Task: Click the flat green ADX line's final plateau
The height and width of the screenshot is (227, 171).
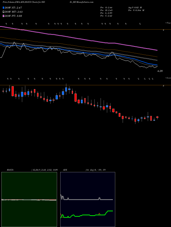Action: pyautogui.click(x=110, y=211)
